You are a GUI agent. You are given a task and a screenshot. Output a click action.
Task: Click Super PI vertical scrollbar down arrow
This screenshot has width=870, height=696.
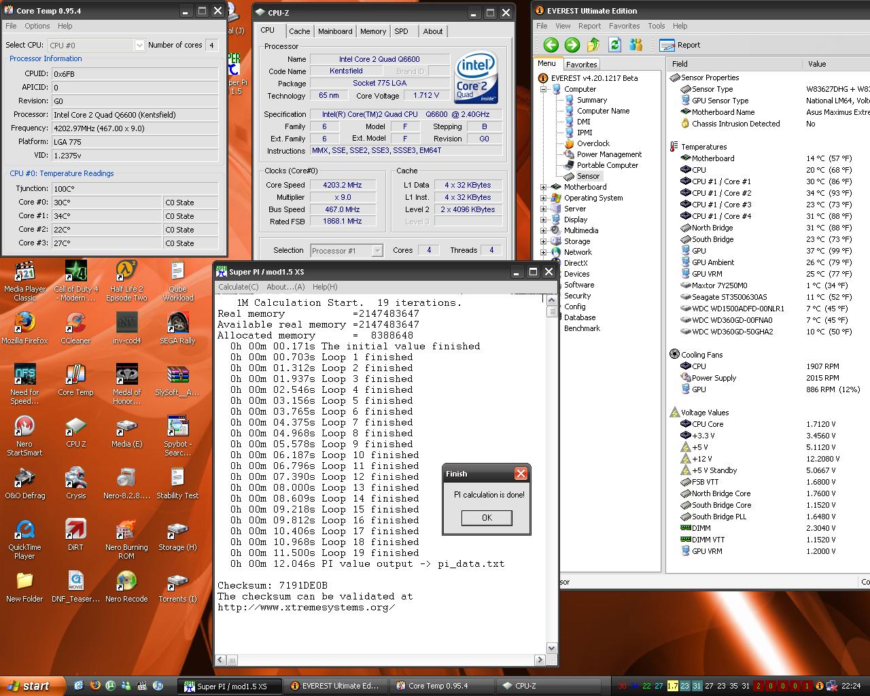pyautogui.click(x=552, y=648)
